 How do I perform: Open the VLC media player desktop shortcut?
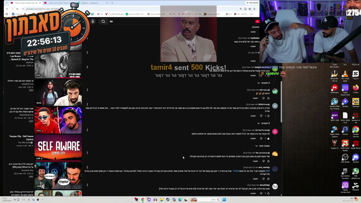(x=345, y=76)
